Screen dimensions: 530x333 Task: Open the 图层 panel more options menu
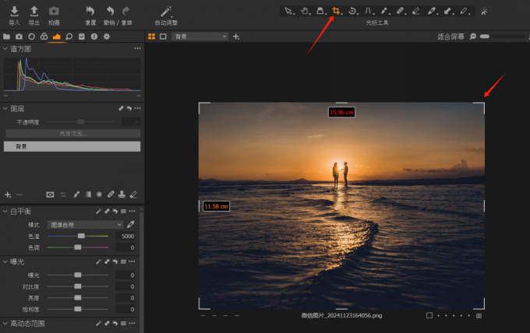click(137, 108)
